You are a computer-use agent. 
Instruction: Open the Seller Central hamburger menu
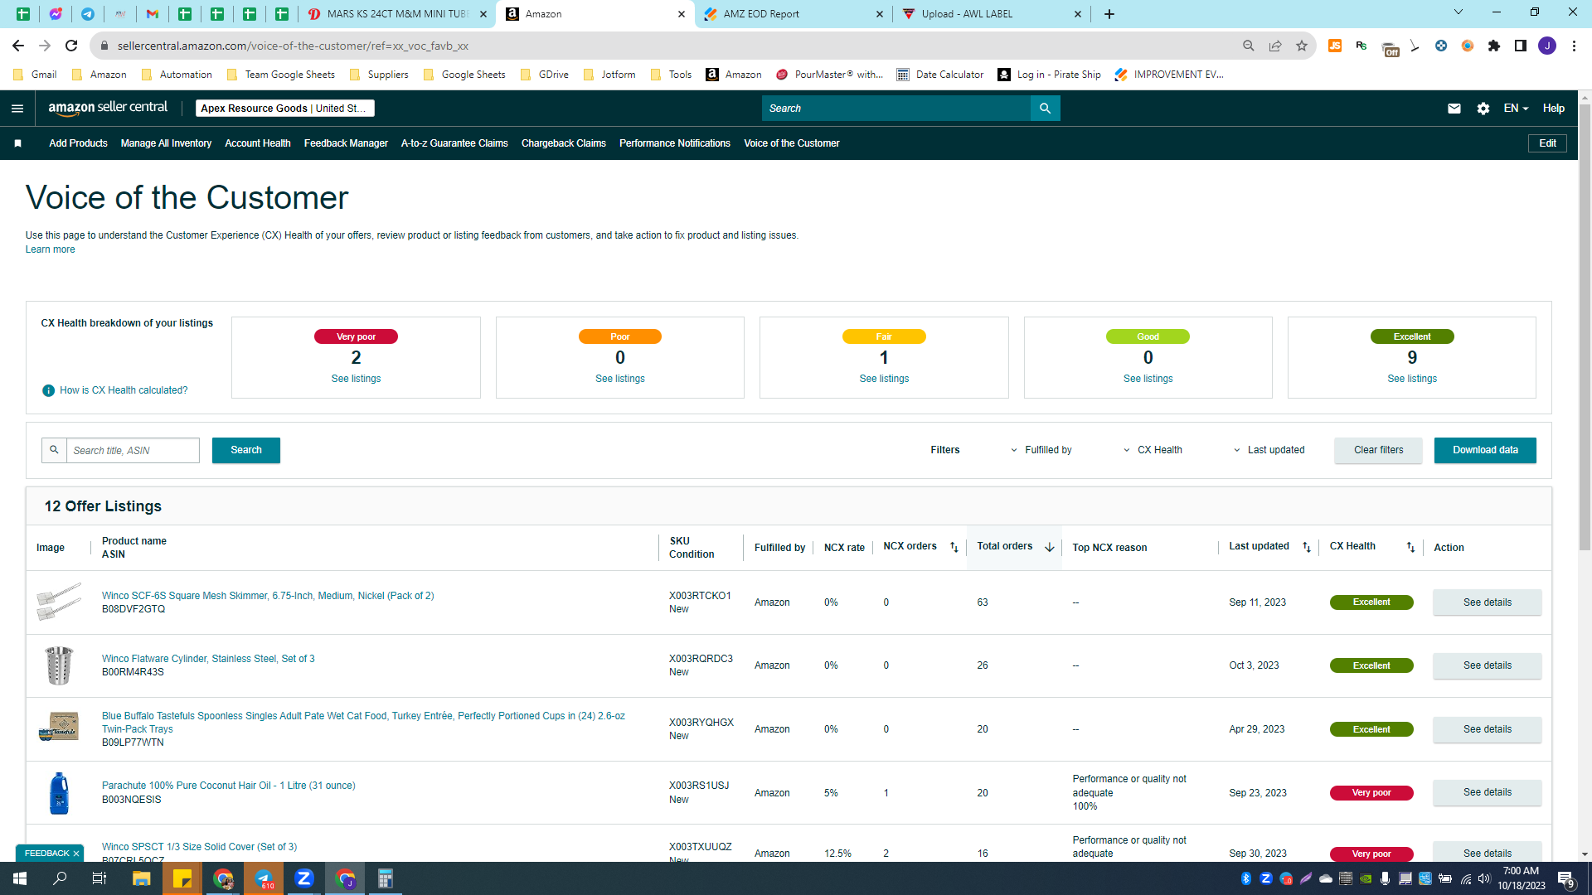pos(17,109)
